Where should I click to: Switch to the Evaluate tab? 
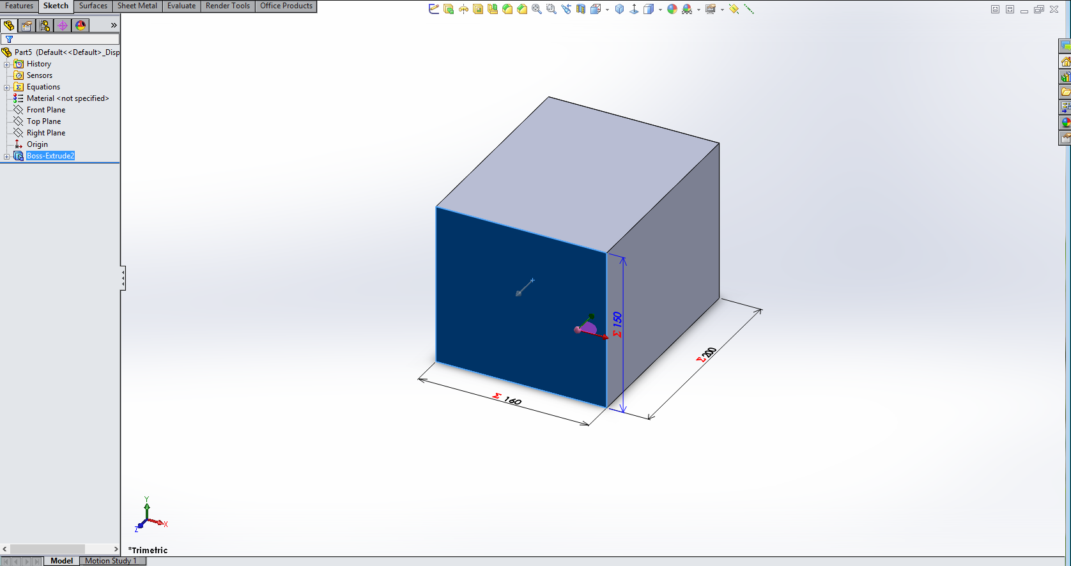181,6
